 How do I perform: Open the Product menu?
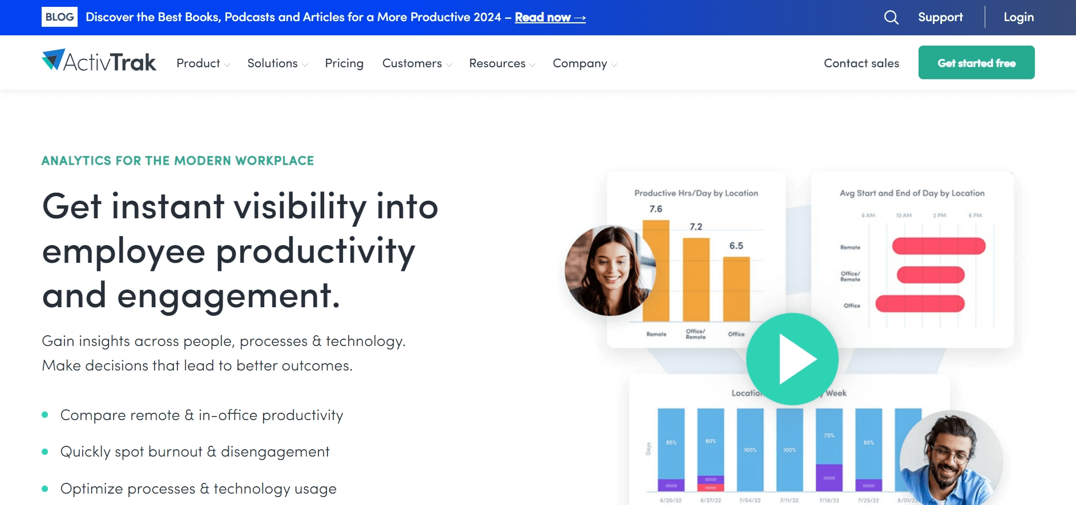point(199,63)
